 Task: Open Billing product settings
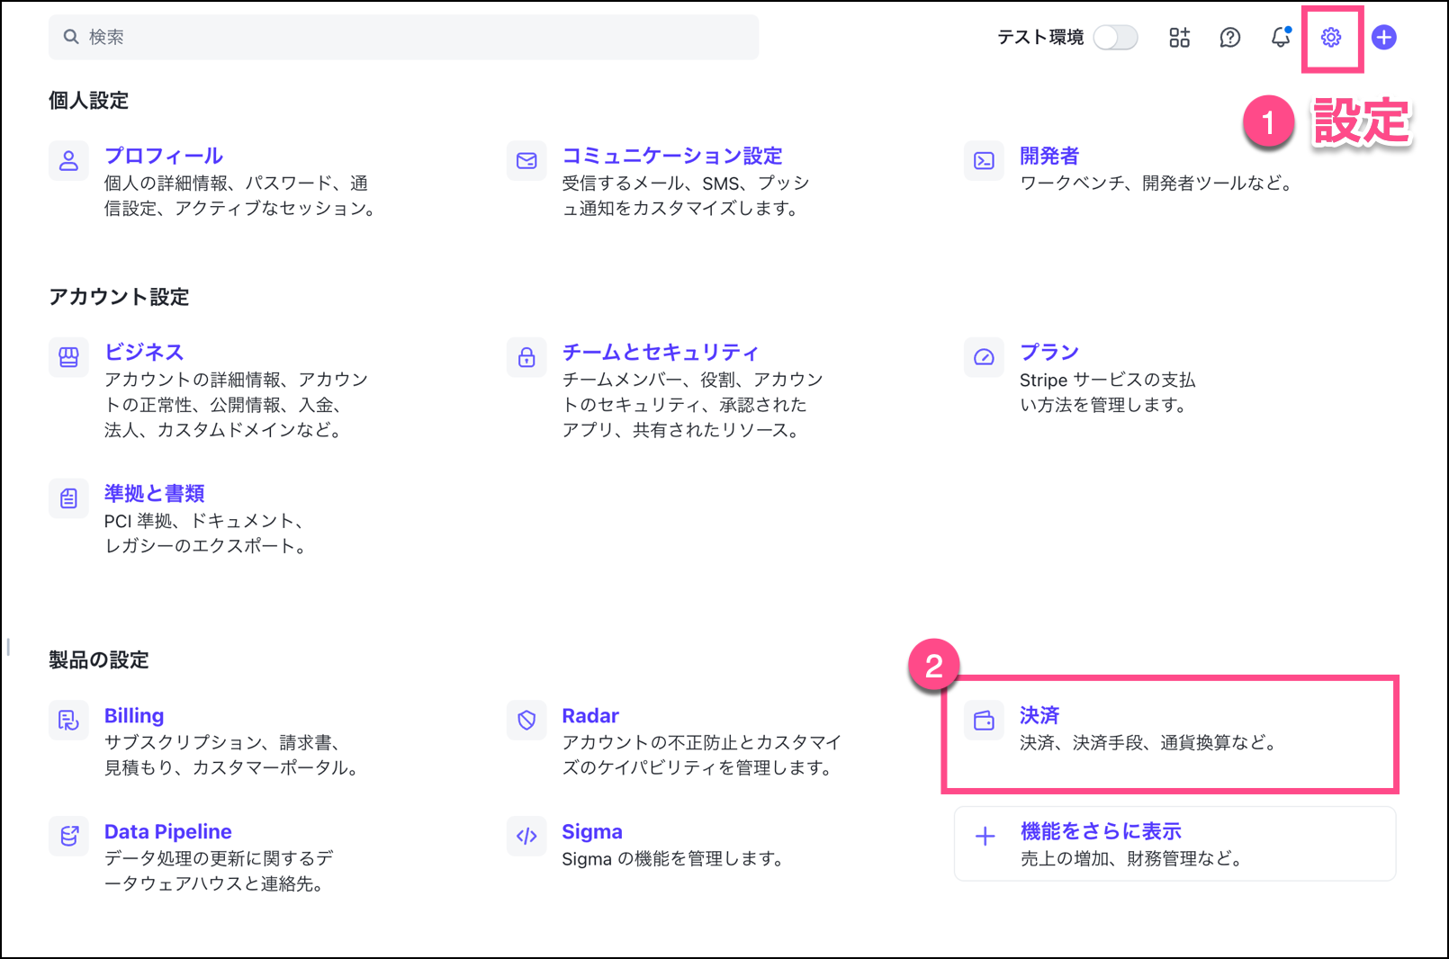134,715
